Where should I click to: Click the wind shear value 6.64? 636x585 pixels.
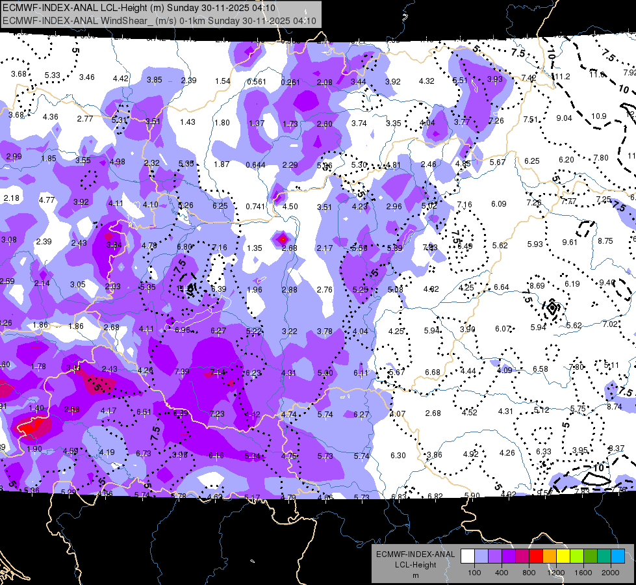[x=502, y=287]
